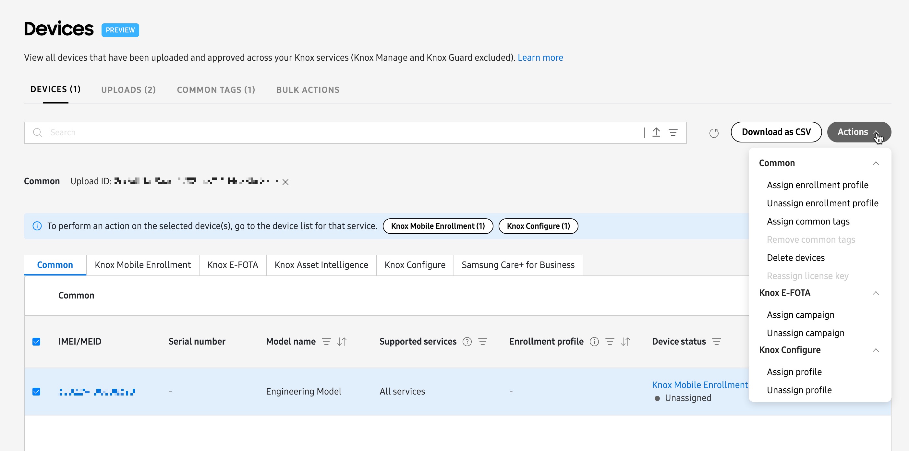Click the upload icon in the search bar
Image resolution: width=909 pixels, height=451 pixels.
(x=656, y=132)
